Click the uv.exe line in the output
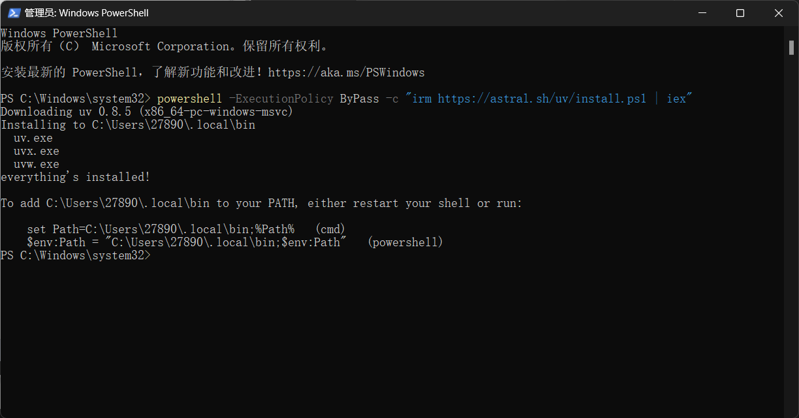Image resolution: width=799 pixels, height=418 pixels. [x=33, y=138]
